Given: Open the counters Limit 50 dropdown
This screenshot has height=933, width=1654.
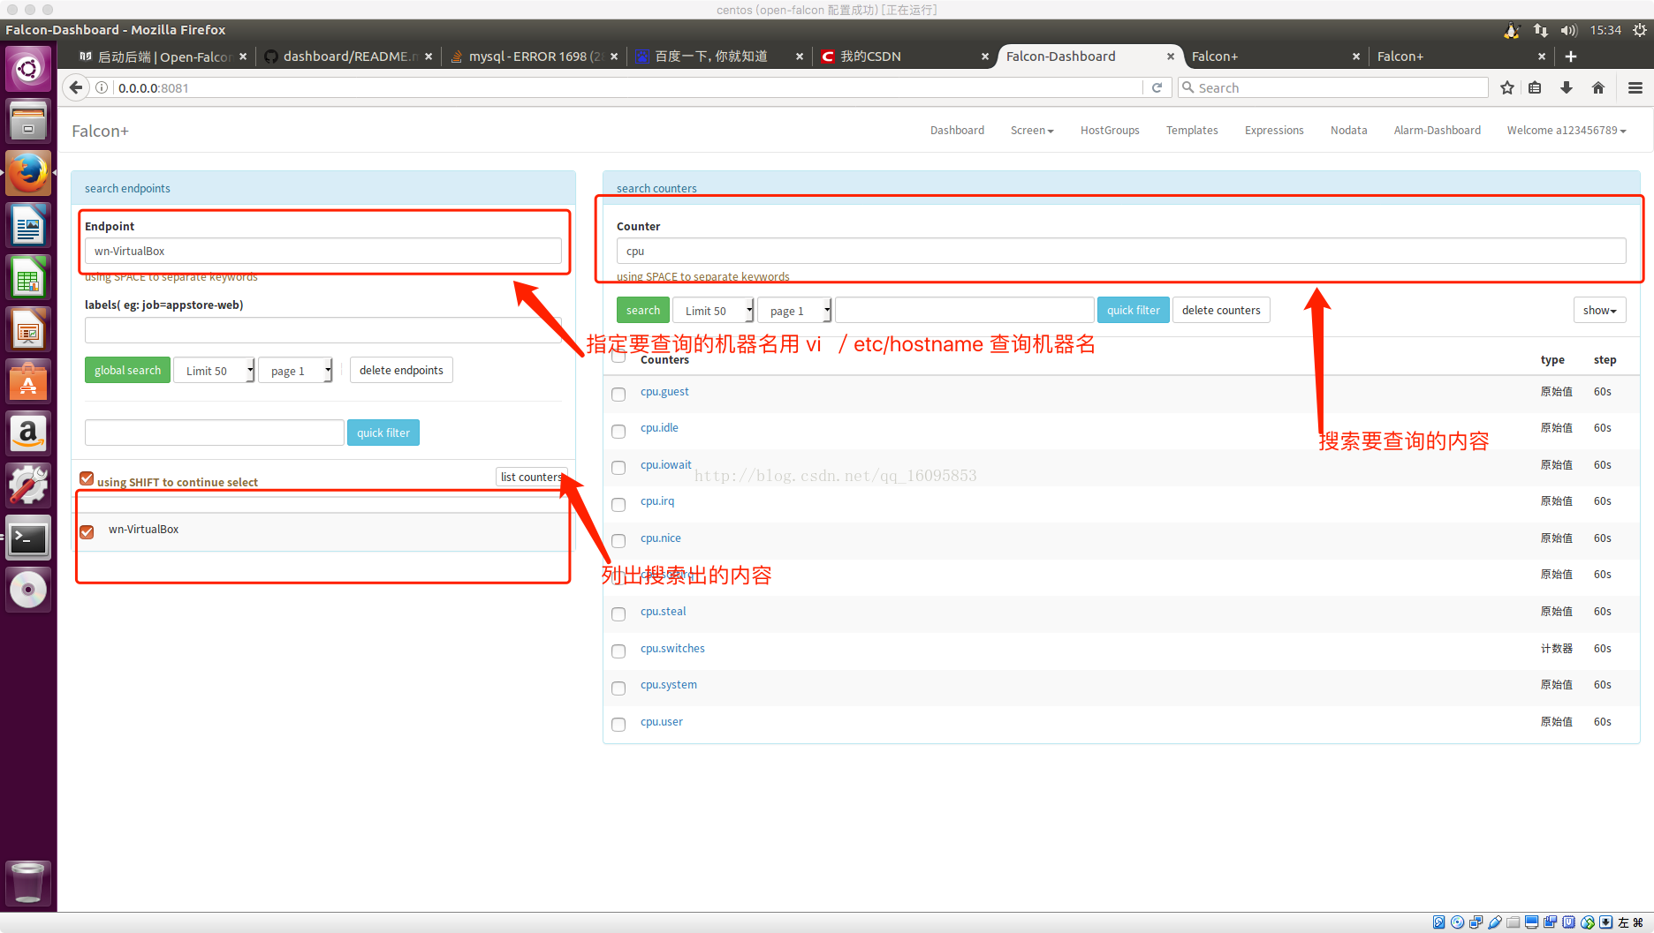Looking at the screenshot, I should 714,311.
